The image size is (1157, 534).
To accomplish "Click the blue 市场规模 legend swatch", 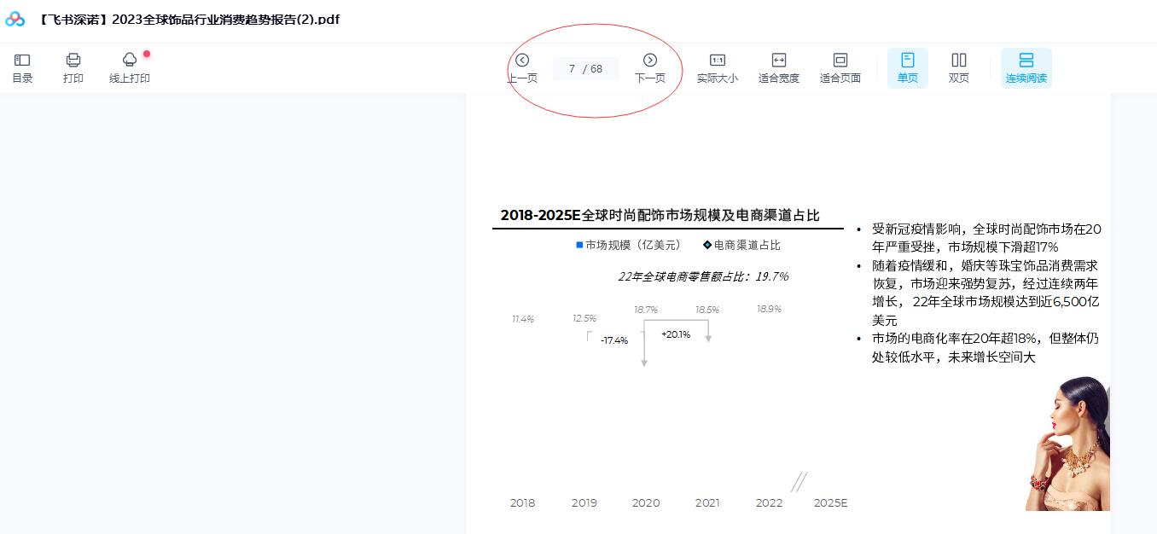I will click(579, 245).
